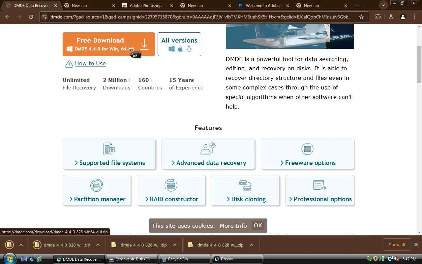Choose the Apple icon under All versions
The width and height of the screenshot is (422, 264).
[180, 49]
